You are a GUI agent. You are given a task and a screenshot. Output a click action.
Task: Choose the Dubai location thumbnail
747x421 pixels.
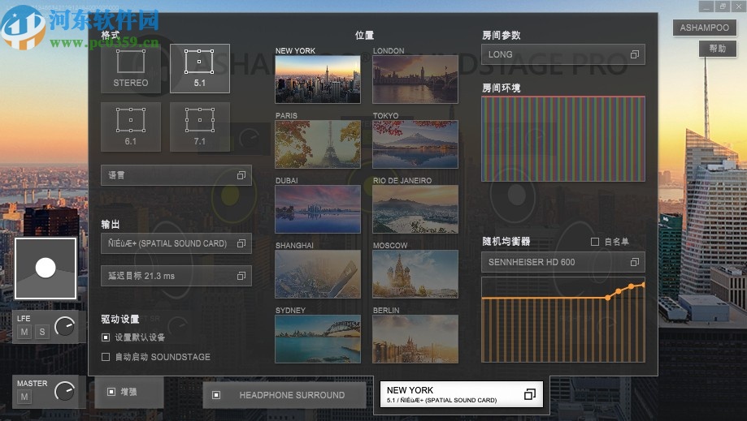[318, 209]
